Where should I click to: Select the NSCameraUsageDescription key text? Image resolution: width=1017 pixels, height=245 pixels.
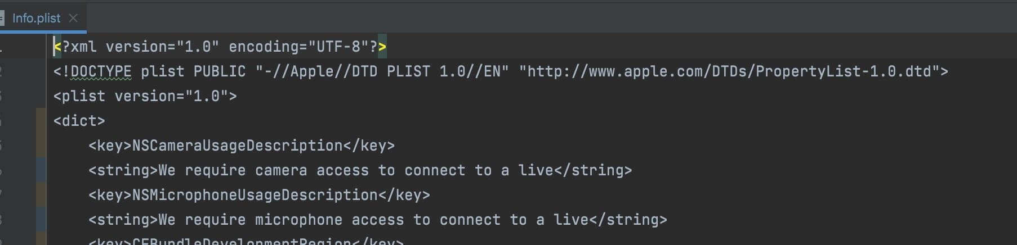click(237, 146)
